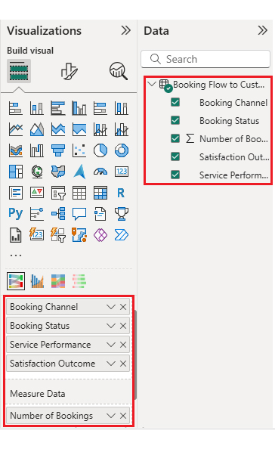Select the clustered column chart visual
This screenshot has height=449, width=275.
tap(79, 108)
